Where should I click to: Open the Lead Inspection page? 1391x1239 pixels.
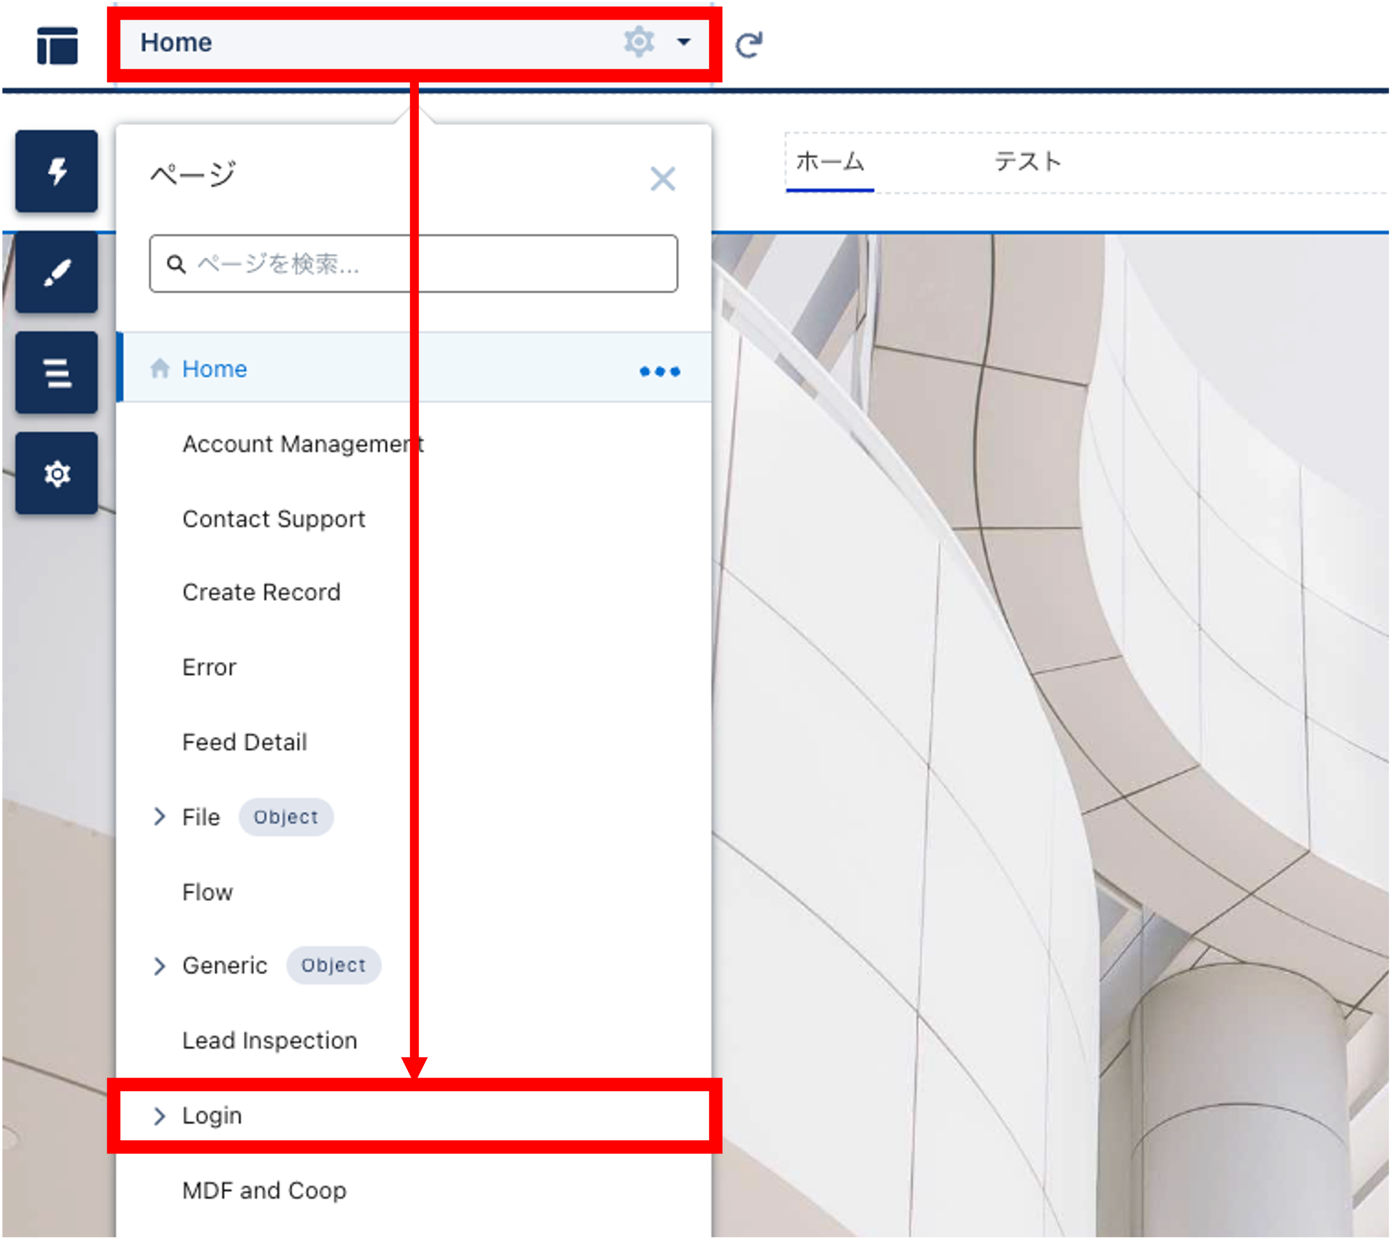coord(270,1040)
